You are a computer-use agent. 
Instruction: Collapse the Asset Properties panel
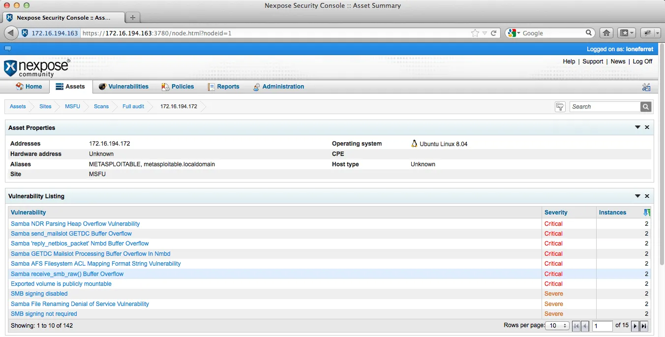click(x=637, y=127)
